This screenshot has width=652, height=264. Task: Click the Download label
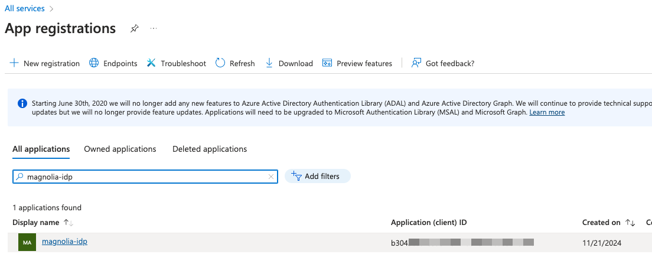[296, 64]
